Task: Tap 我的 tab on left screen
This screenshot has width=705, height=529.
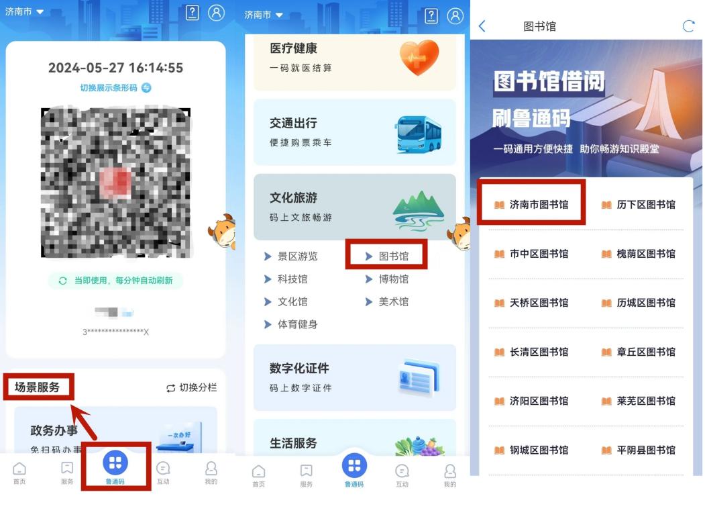Action: (x=211, y=473)
